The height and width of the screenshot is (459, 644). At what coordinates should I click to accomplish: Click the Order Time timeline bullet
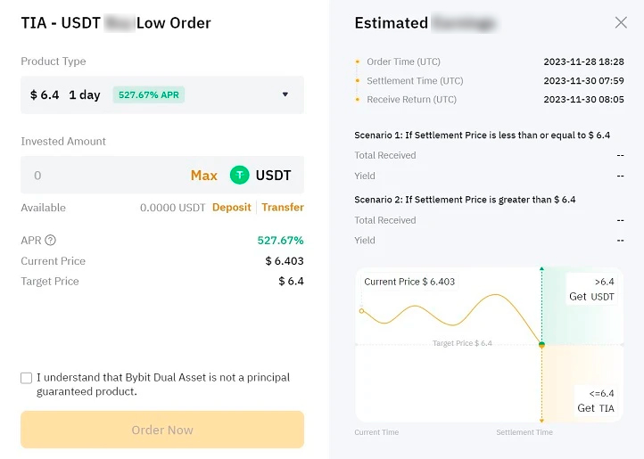pyautogui.click(x=358, y=62)
